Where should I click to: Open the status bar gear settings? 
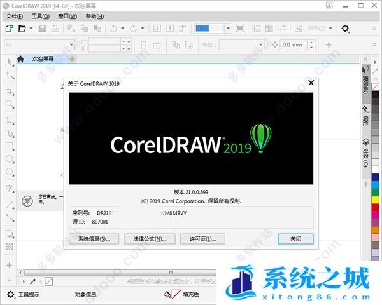pos(11,295)
